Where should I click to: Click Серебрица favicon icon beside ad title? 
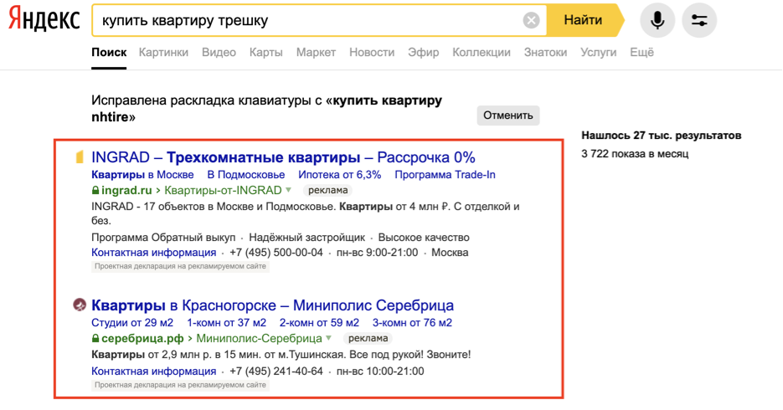tap(80, 305)
